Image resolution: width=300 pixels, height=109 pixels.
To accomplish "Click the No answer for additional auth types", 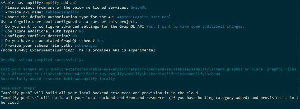I will point(81,31).
